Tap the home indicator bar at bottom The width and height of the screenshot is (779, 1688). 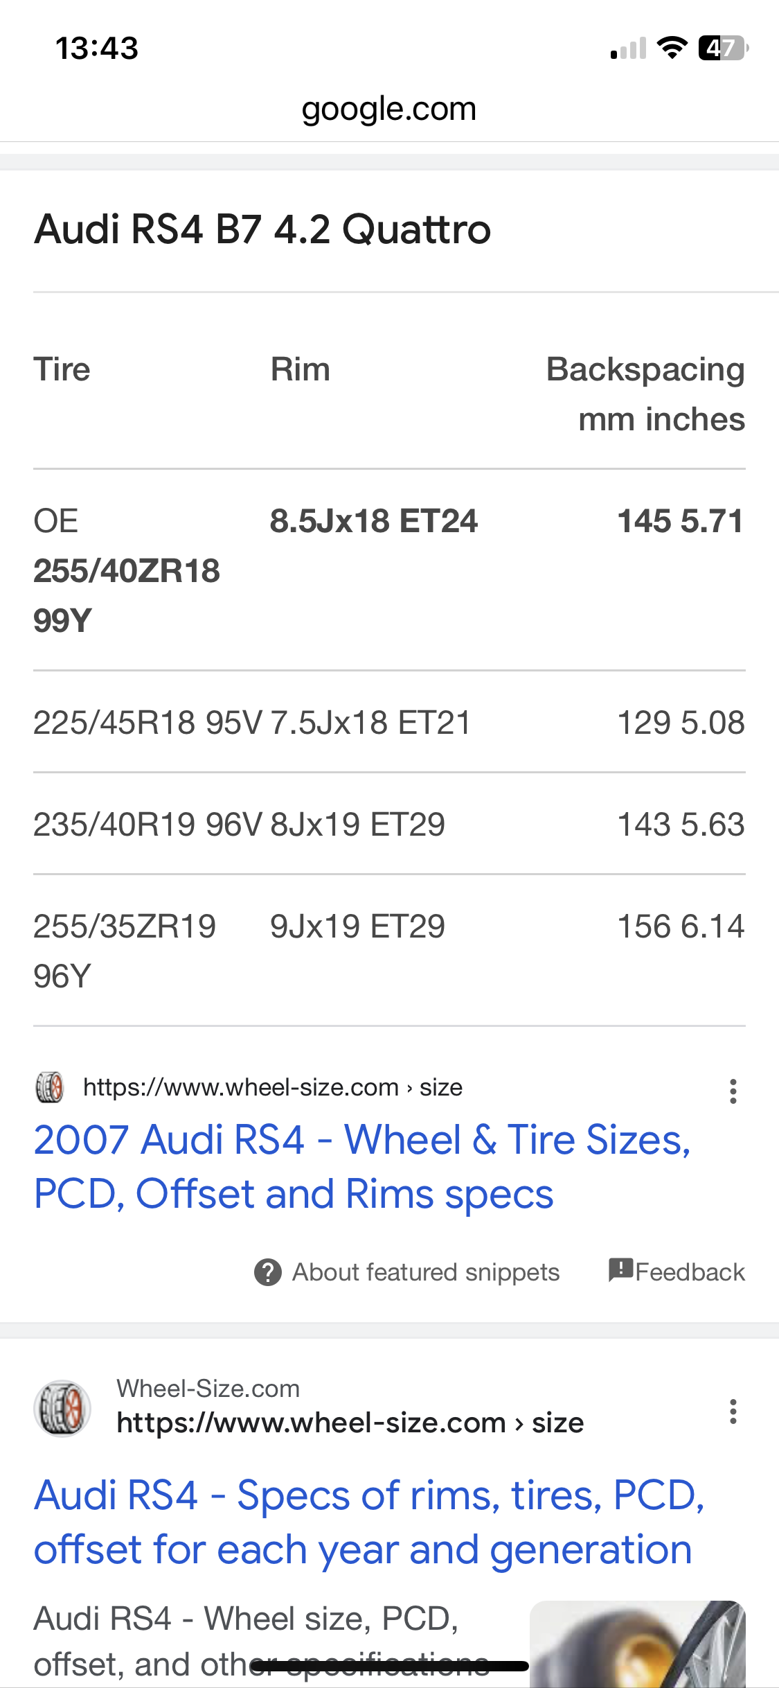389,1666
